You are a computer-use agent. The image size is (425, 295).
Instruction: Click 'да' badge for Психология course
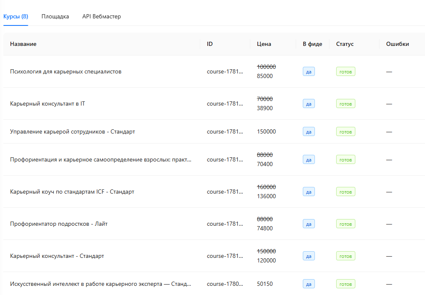(309, 72)
